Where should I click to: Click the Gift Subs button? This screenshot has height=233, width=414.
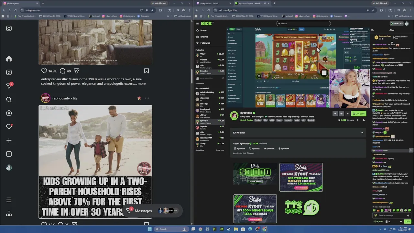(359, 114)
